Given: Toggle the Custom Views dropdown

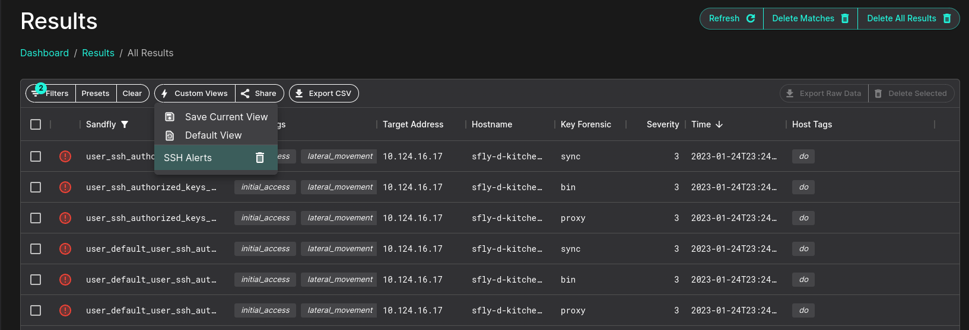Looking at the screenshot, I should tap(195, 93).
